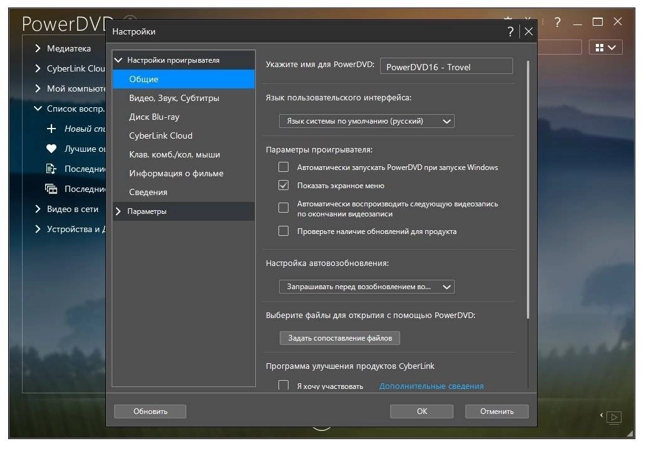Click the document-list icon in PowerDVD sidebar
The image size is (646, 451).
51,169
